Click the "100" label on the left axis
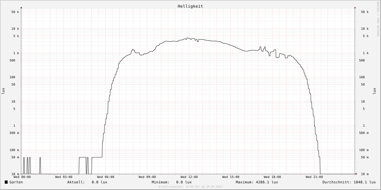 click(12, 77)
